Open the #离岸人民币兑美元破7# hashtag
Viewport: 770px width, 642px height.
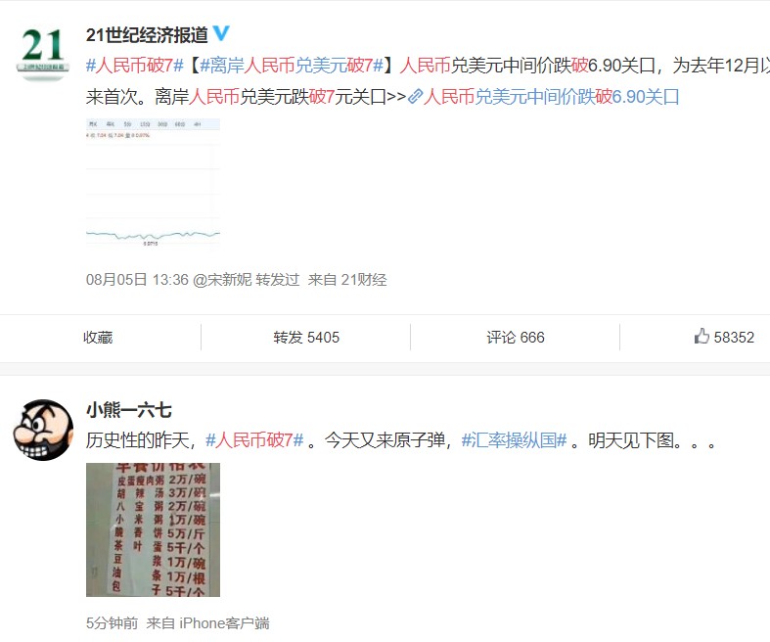pos(292,66)
